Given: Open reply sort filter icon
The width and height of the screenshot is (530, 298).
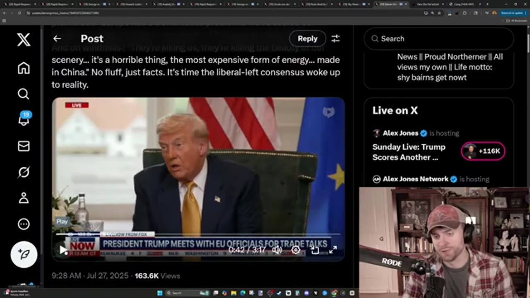Looking at the screenshot, I should [x=335, y=38].
